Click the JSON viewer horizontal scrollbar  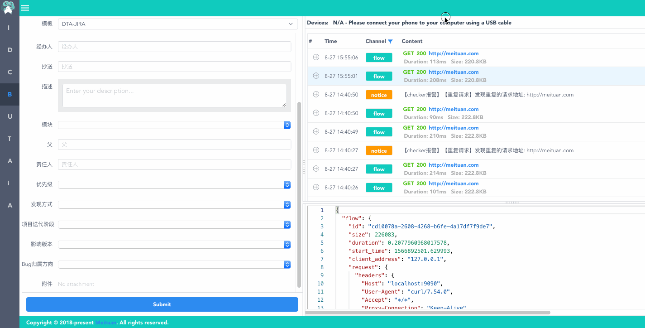(428, 313)
